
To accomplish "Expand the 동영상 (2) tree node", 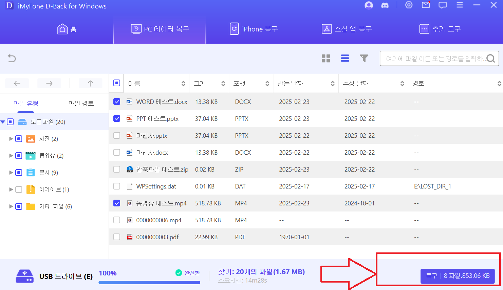I will point(11,156).
